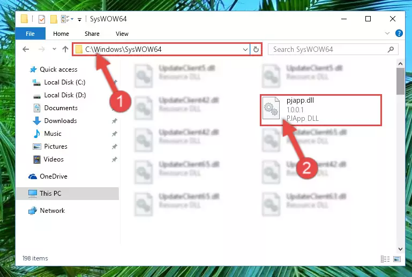
Task: Select the pjapp.dll file
Action: (x=321, y=110)
